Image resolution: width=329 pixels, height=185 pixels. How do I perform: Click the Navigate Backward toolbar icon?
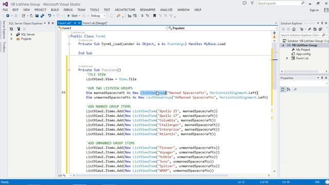pyautogui.click(x=8, y=16)
